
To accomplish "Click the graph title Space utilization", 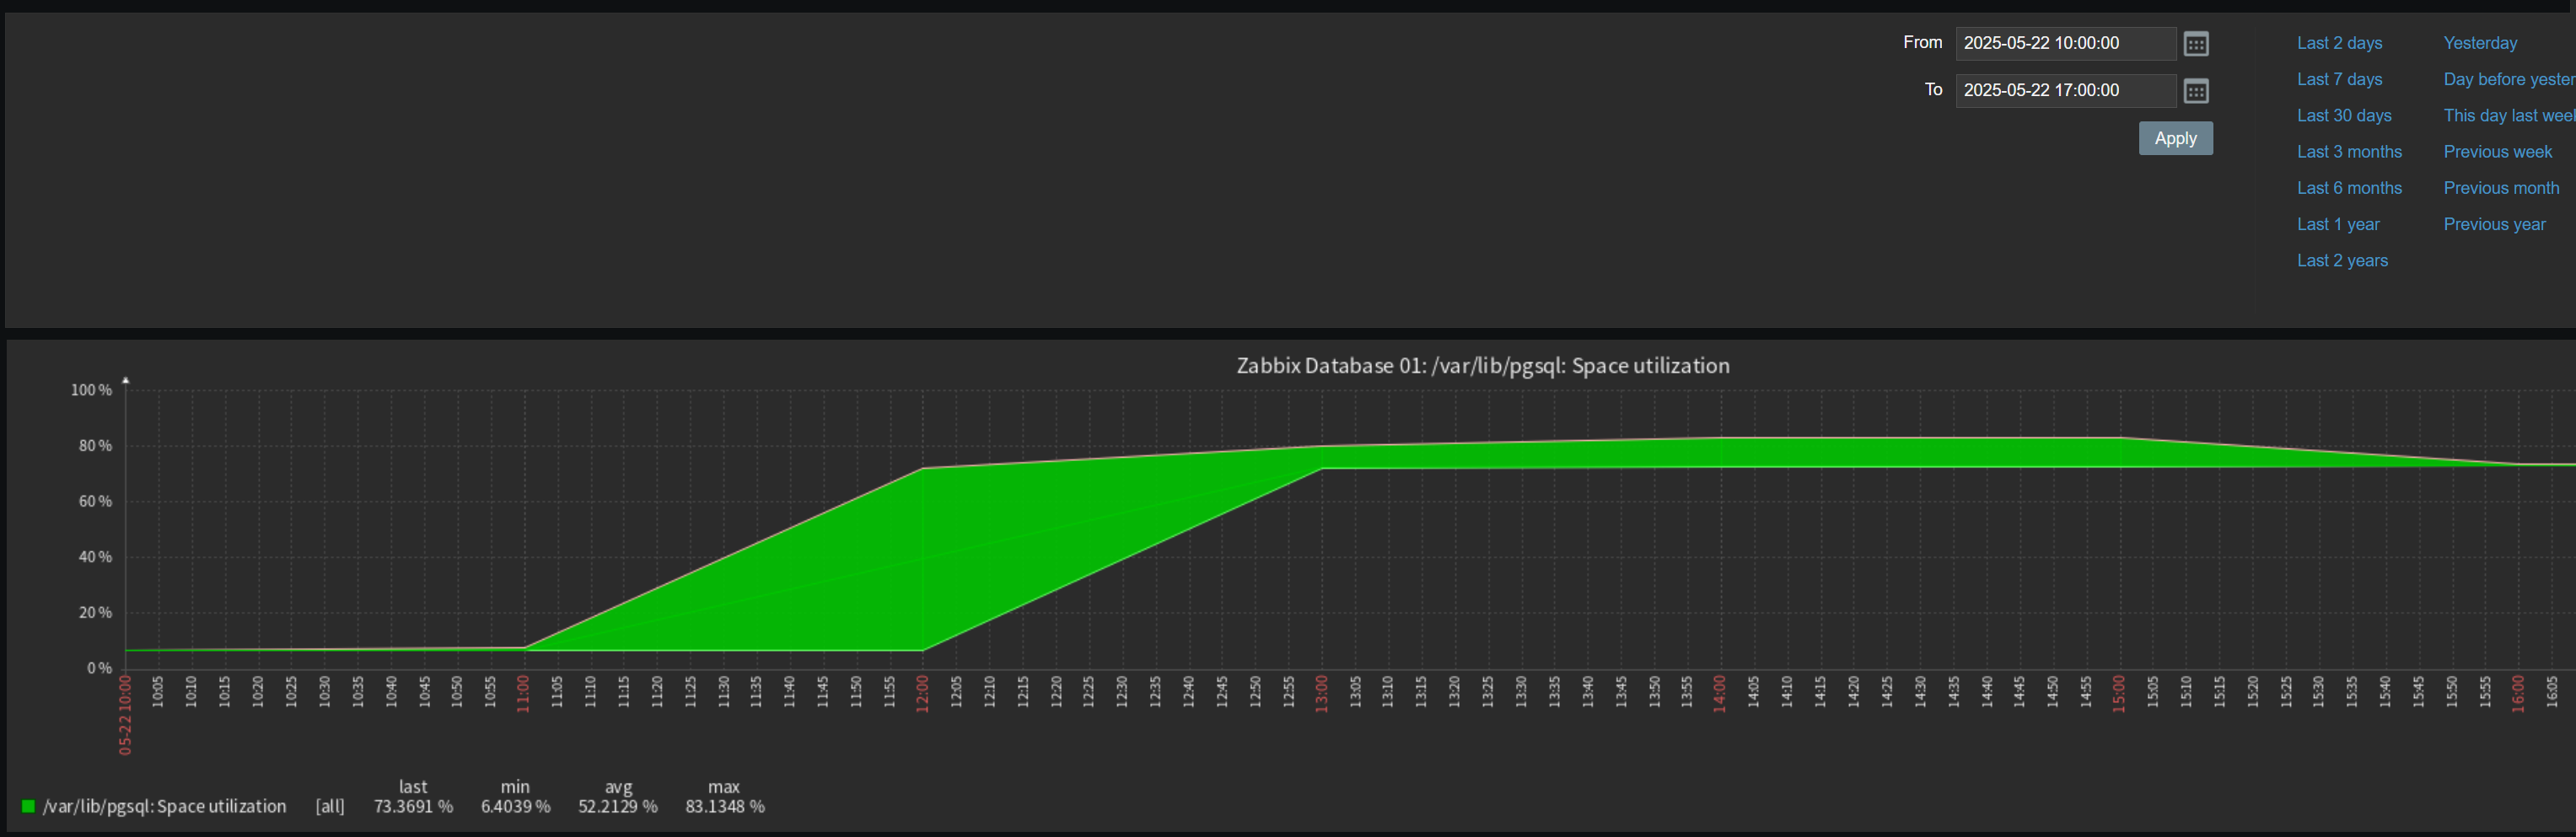I will [x=1482, y=366].
